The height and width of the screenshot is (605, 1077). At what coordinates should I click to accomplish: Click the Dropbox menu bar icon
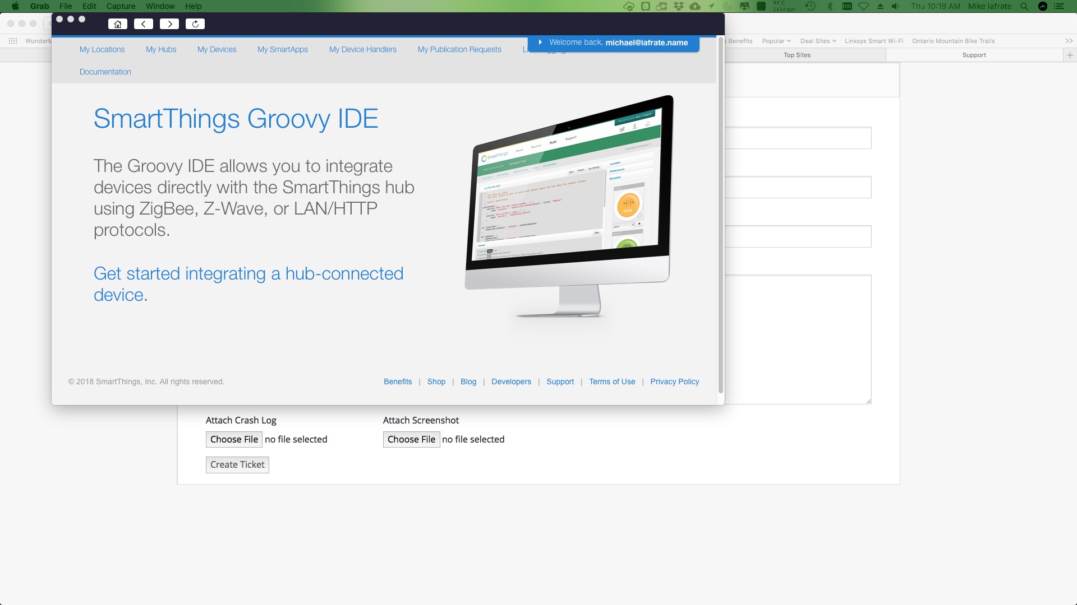coord(679,6)
